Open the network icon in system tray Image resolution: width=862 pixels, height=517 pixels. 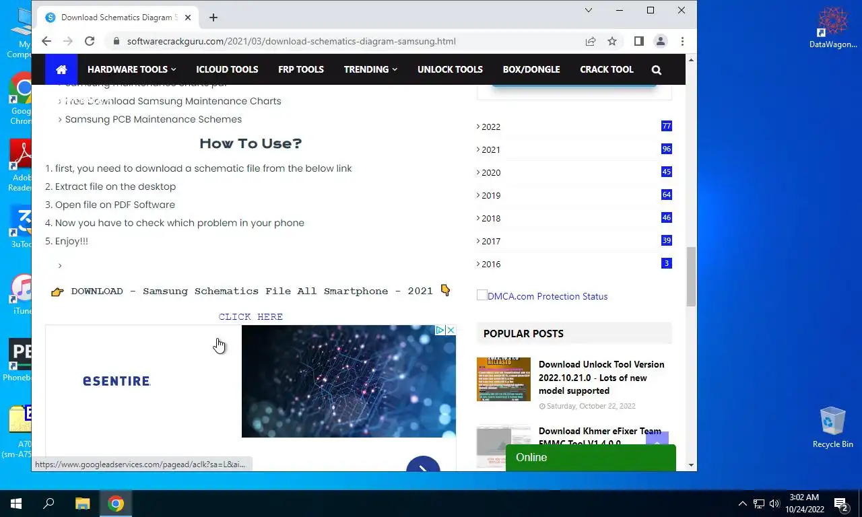click(759, 503)
